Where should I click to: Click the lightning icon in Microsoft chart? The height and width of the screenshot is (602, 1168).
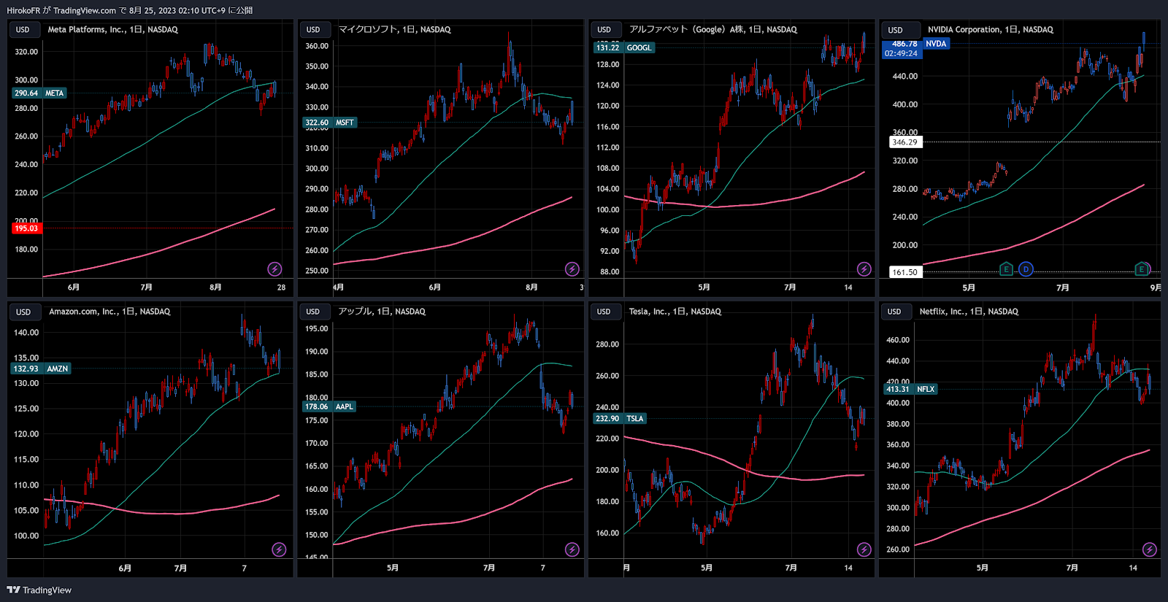tap(572, 269)
